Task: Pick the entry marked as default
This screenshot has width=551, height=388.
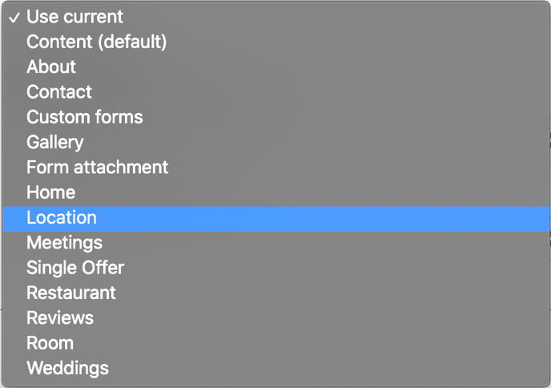Action: pos(96,42)
